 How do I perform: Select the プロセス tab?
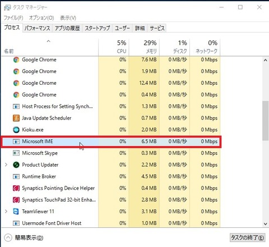12,28
